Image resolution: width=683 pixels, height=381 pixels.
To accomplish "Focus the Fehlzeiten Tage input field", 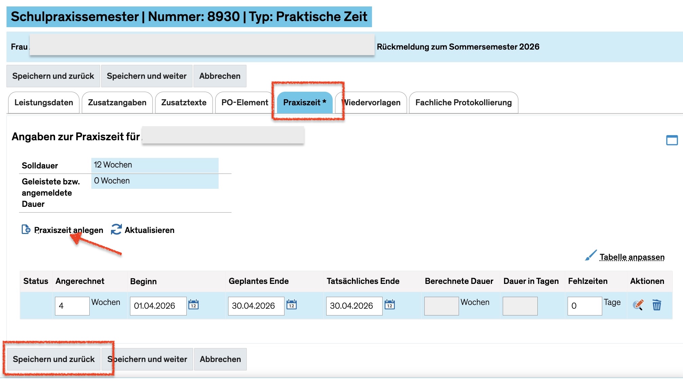I will click(585, 306).
